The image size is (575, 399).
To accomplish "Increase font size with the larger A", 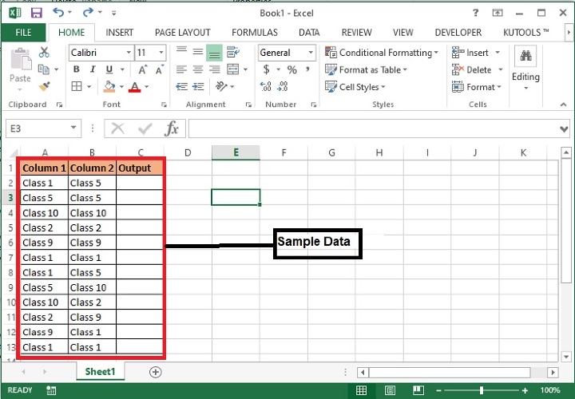I will tap(143, 69).
